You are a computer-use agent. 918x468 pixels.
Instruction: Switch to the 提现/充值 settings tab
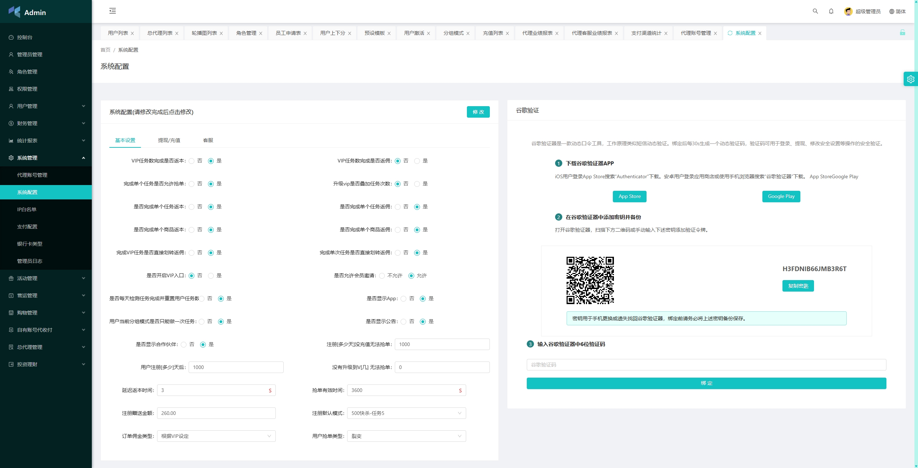click(x=169, y=140)
